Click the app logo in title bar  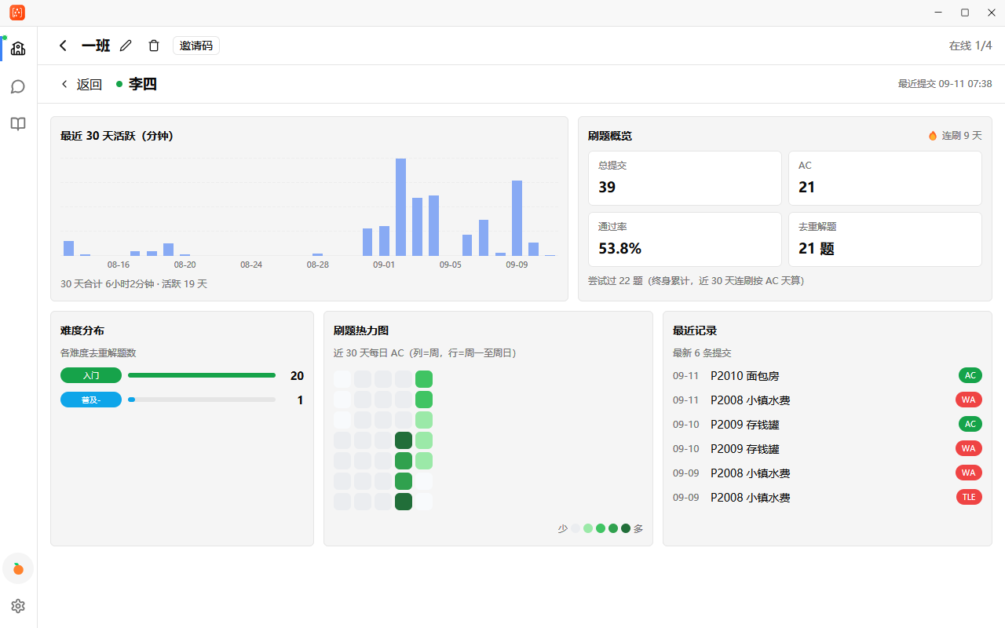[x=17, y=13]
